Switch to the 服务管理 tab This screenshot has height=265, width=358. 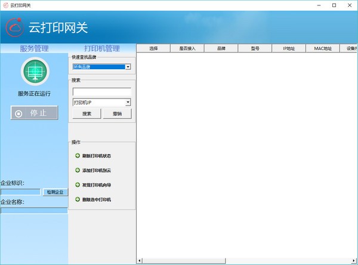34,48
